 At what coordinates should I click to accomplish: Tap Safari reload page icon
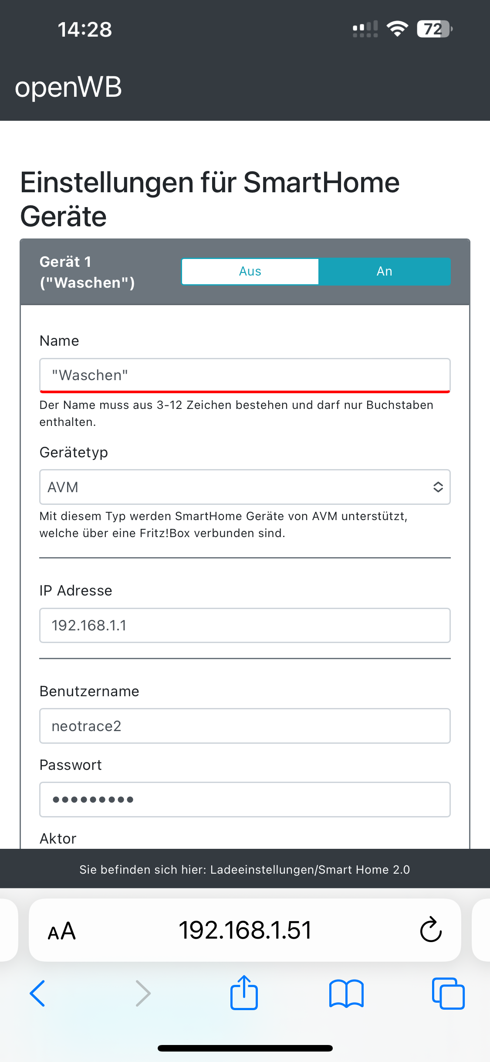click(x=430, y=930)
